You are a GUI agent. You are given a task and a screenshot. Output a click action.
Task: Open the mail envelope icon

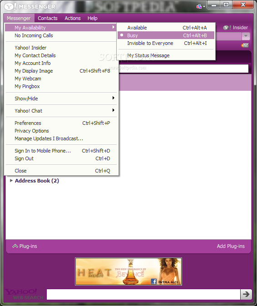pyautogui.click(x=245, y=45)
